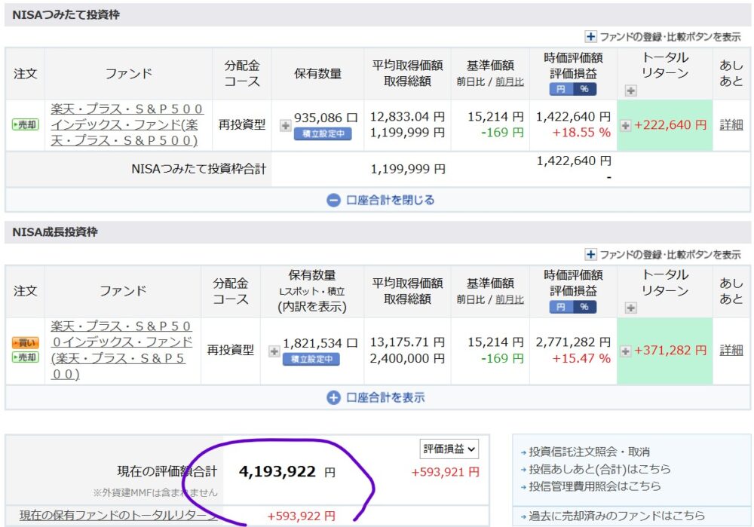Open fund link in NISA成長投資枠 table
Screen dimensions: 754x527
(x=121, y=350)
